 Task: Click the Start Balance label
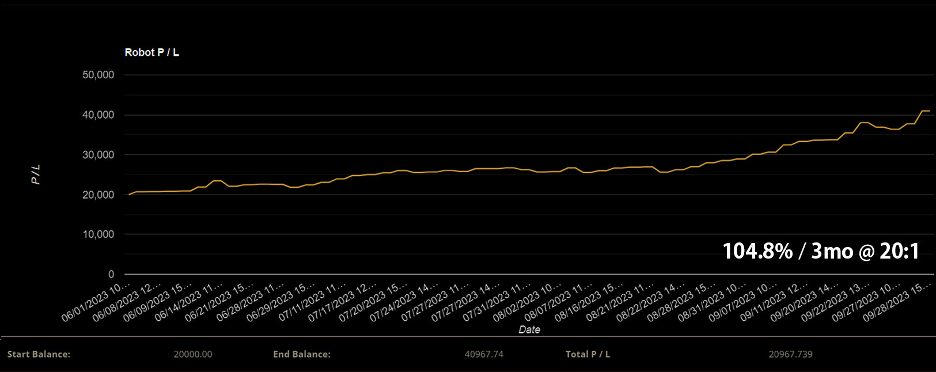point(39,354)
